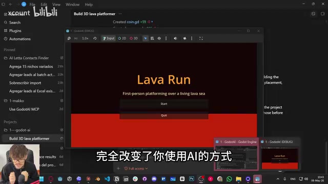Select the 1-makko project folder
Image resolution: width=328 pixels, height=184 pixels.
point(16,101)
